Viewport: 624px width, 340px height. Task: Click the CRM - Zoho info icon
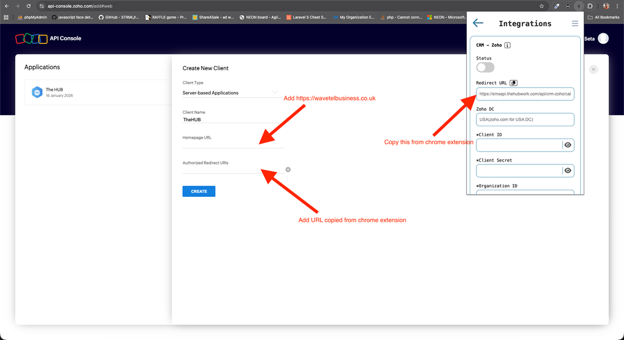[507, 45]
